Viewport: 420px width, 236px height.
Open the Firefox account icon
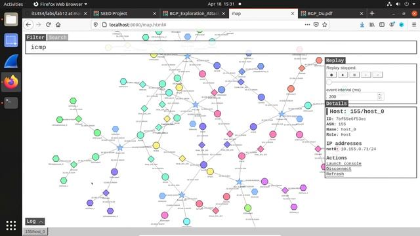pos(392,25)
